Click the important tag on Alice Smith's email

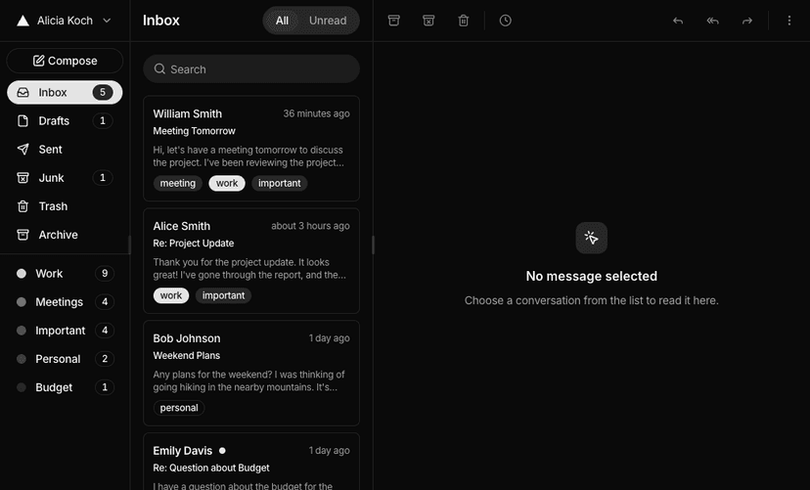[223, 295]
